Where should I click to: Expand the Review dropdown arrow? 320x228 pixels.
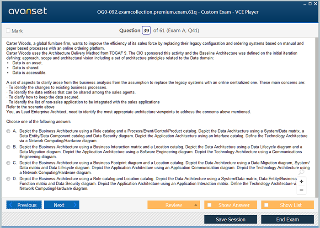(196, 205)
